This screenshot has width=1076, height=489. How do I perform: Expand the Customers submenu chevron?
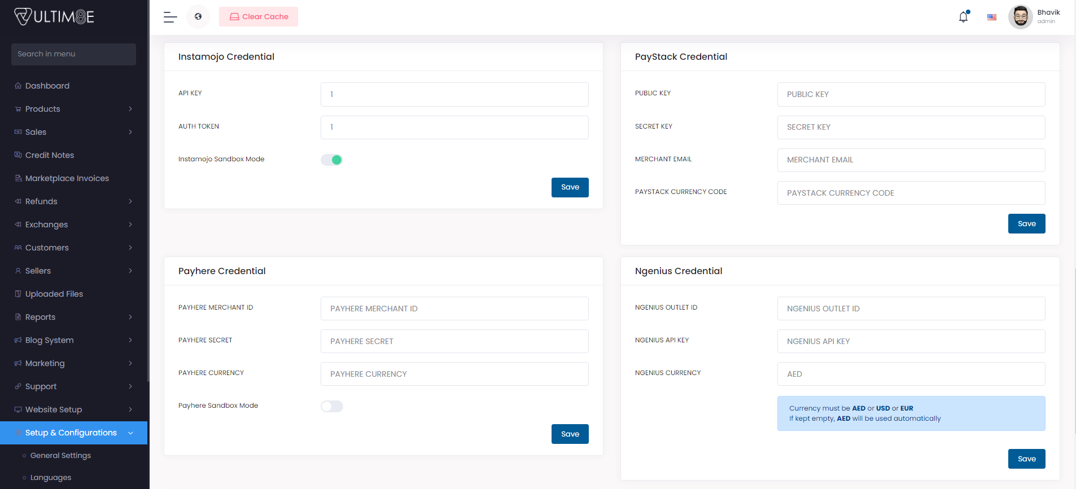[130, 248]
